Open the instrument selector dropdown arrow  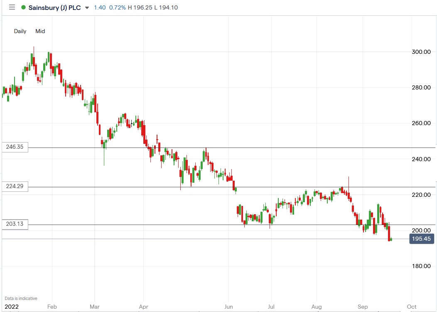click(86, 7)
